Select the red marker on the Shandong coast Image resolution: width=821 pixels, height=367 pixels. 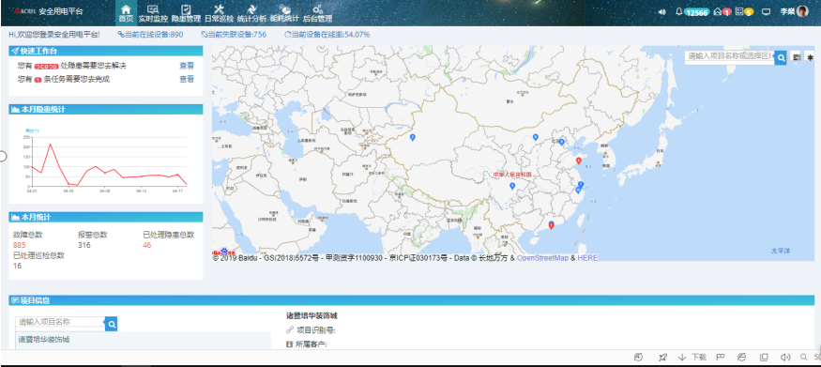click(x=579, y=161)
